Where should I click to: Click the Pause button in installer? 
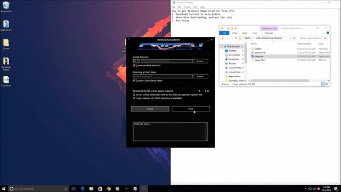pyautogui.click(x=191, y=109)
